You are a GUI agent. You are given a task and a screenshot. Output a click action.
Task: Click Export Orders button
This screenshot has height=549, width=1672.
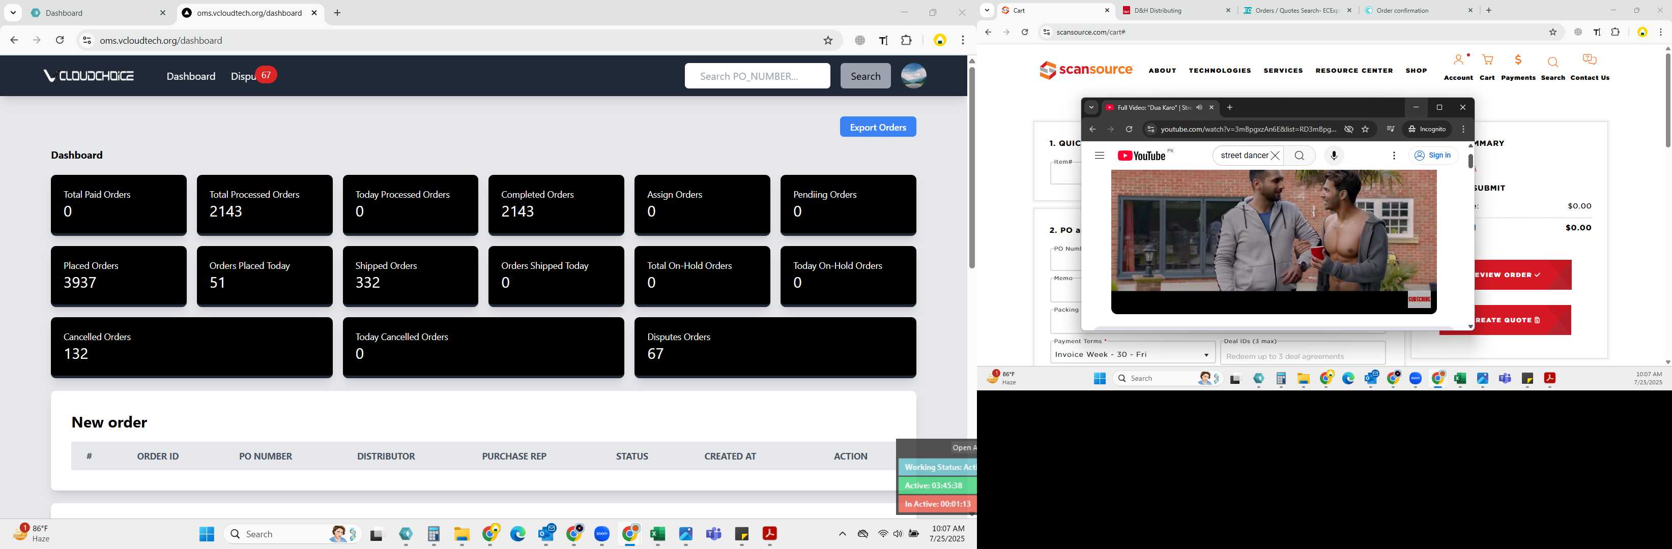(878, 127)
